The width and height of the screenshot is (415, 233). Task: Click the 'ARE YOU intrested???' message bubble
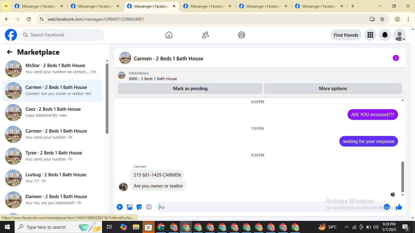coord(372,114)
